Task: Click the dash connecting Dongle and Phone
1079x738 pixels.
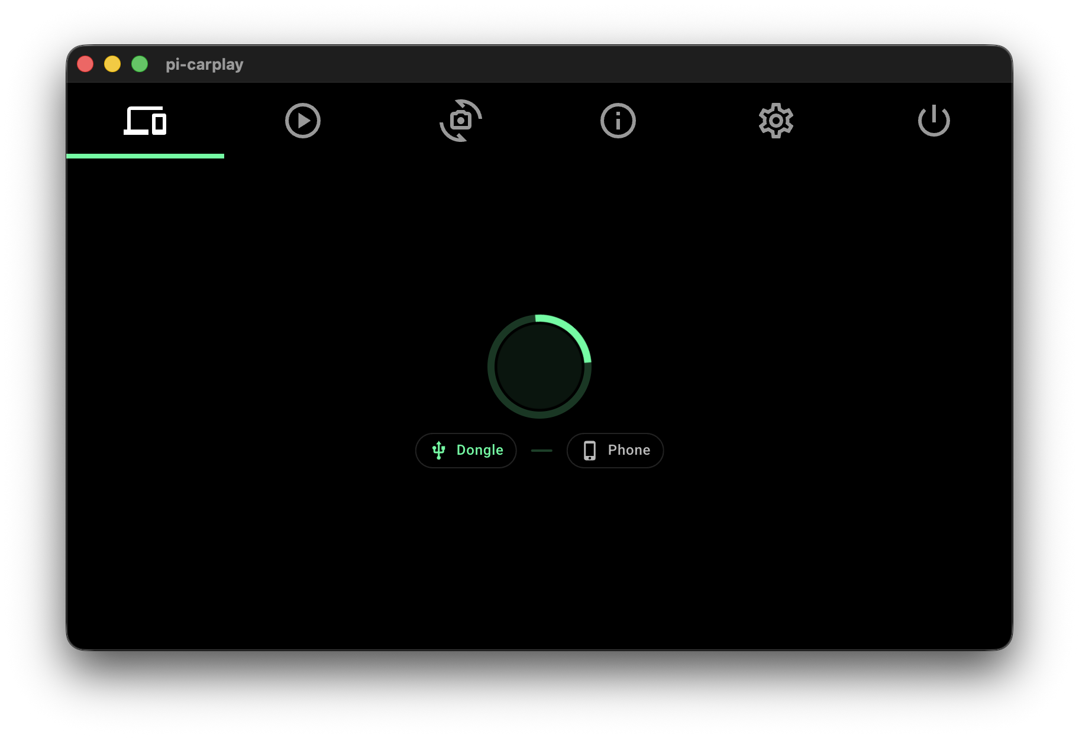Action: tap(541, 451)
